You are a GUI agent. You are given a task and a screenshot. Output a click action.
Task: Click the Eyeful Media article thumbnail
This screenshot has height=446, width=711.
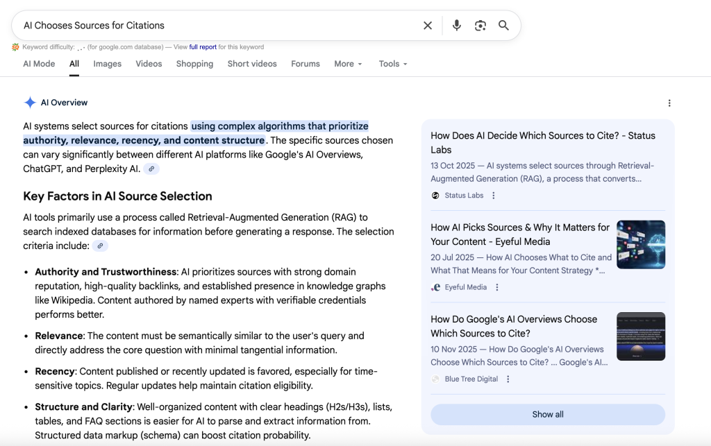point(641,245)
